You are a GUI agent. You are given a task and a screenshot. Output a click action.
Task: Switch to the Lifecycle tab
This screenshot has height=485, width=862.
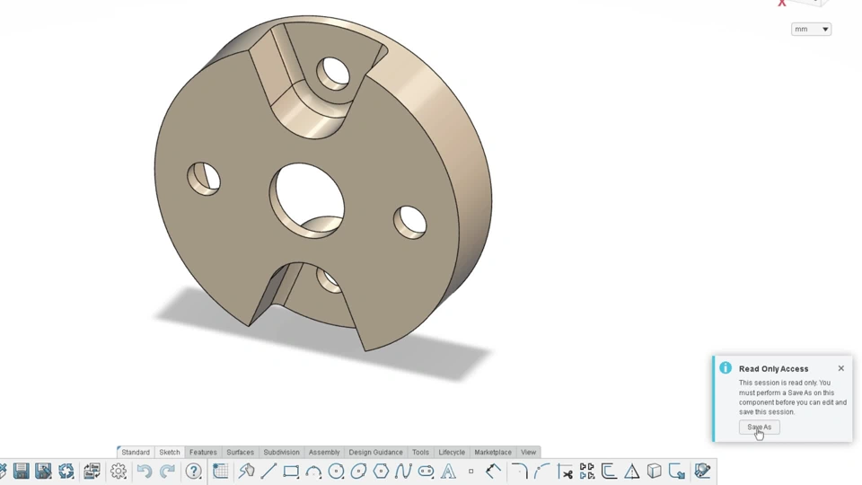(452, 452)
